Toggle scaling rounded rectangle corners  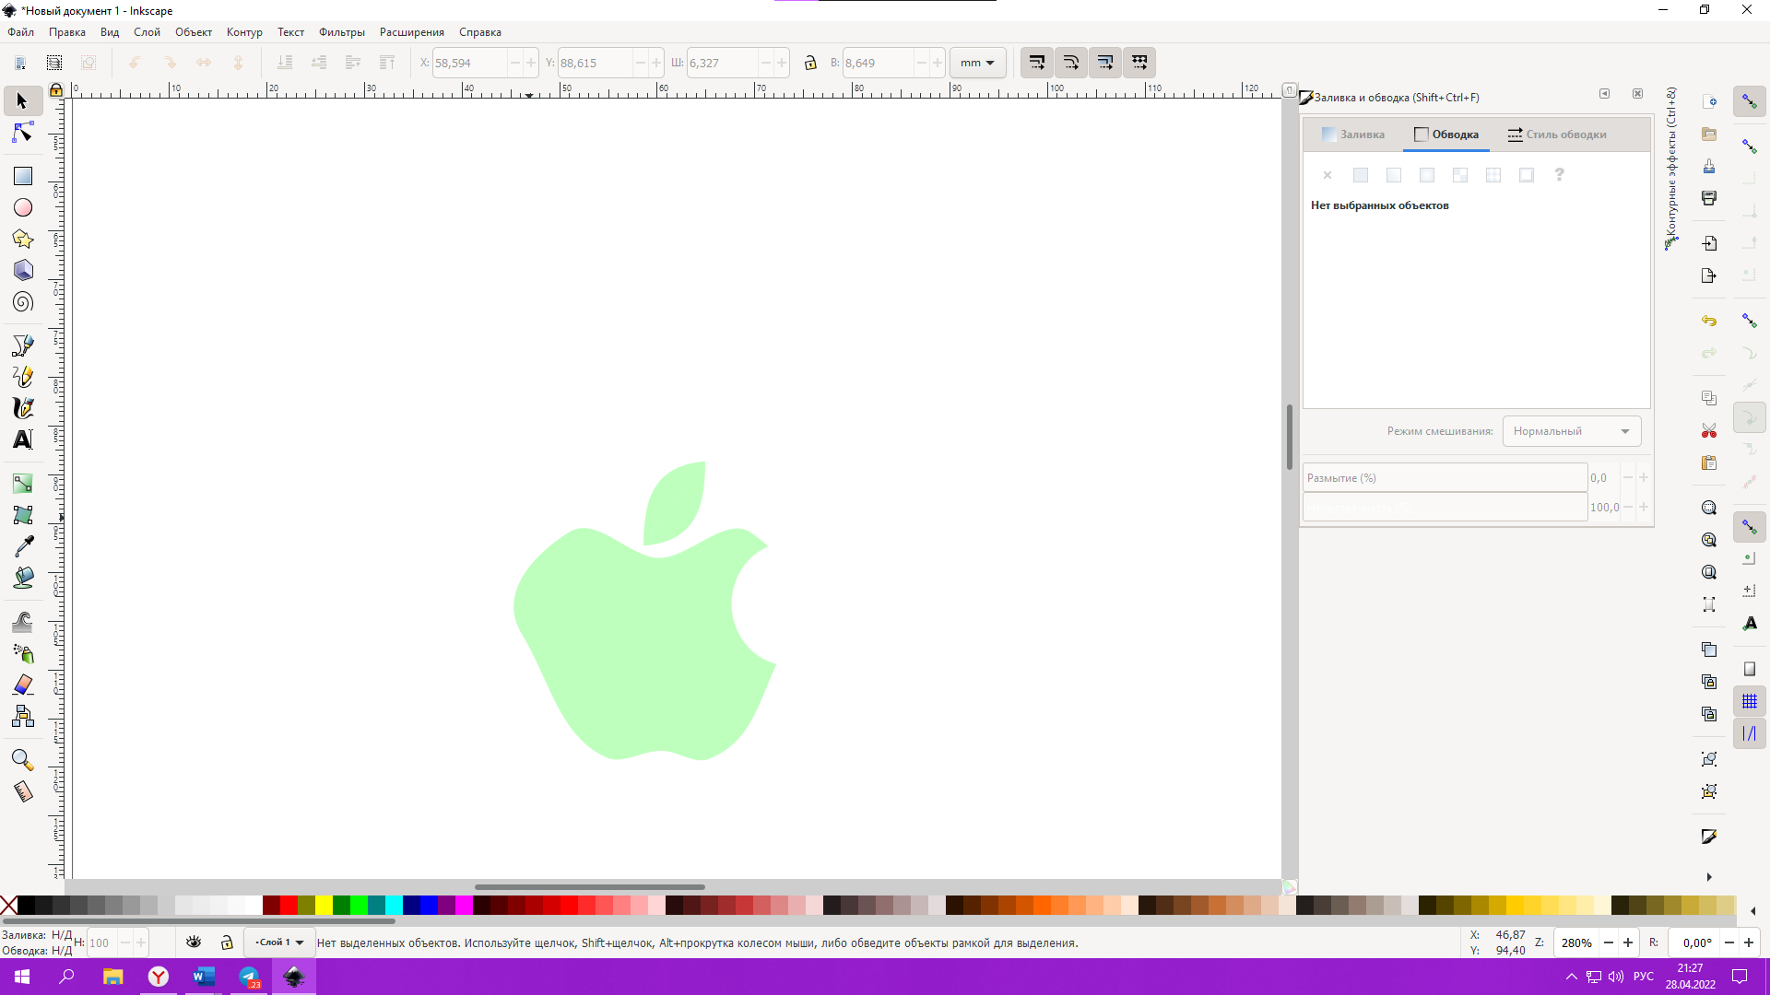coord(1071,63)
